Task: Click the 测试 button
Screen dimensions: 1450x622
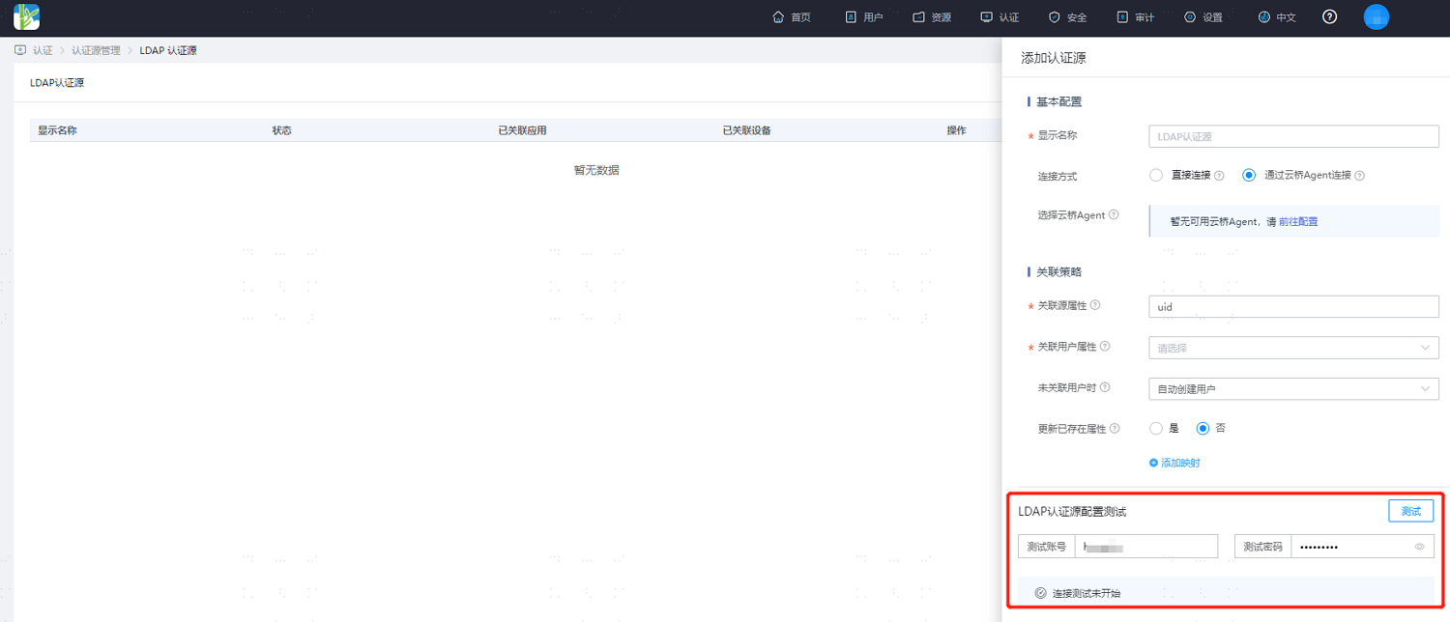Action: pyautogui.click(x=1410, y=511)
